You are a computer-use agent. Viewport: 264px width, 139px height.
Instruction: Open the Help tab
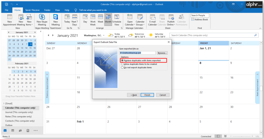point(67,10)
